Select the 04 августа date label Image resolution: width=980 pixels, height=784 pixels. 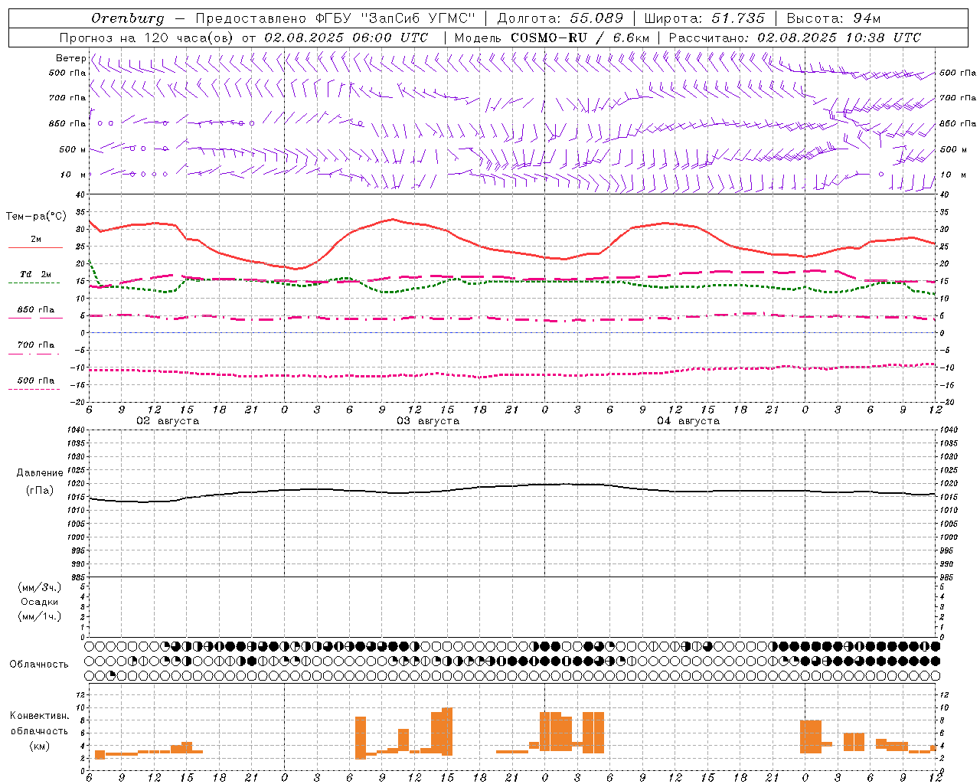tap(688, 421)
